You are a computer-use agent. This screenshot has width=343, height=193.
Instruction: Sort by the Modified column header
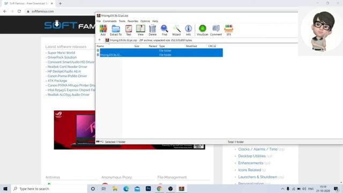pos(191,46)
